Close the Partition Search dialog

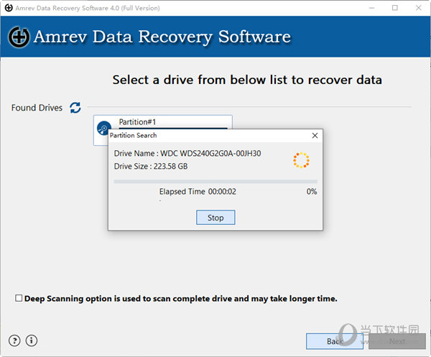point(315,135)
